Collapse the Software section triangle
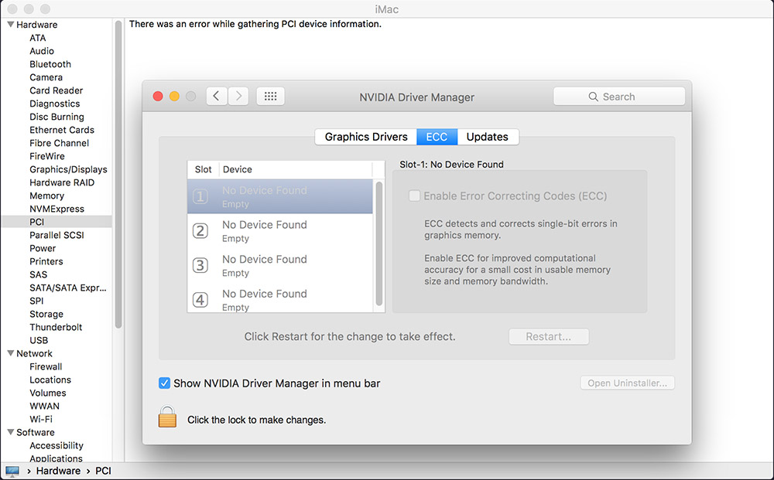This screenshot has height=480, width=774. pos(10,432)
